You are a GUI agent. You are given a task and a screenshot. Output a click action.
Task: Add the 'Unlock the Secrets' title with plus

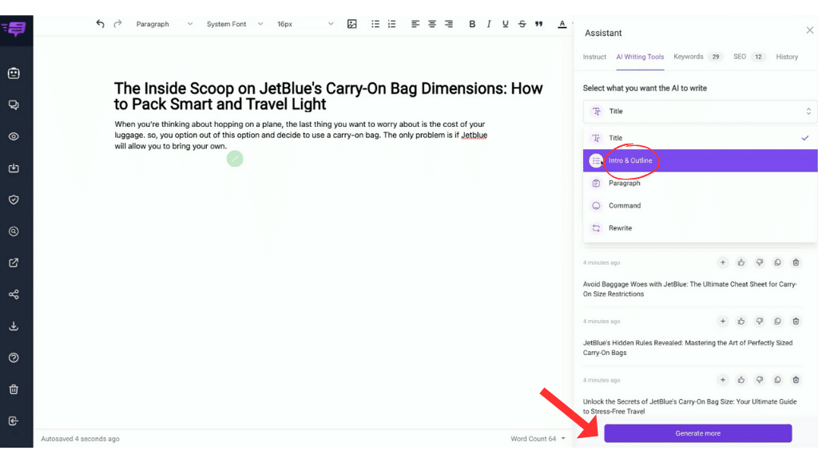pyautogui.click(x=722, y=381)
